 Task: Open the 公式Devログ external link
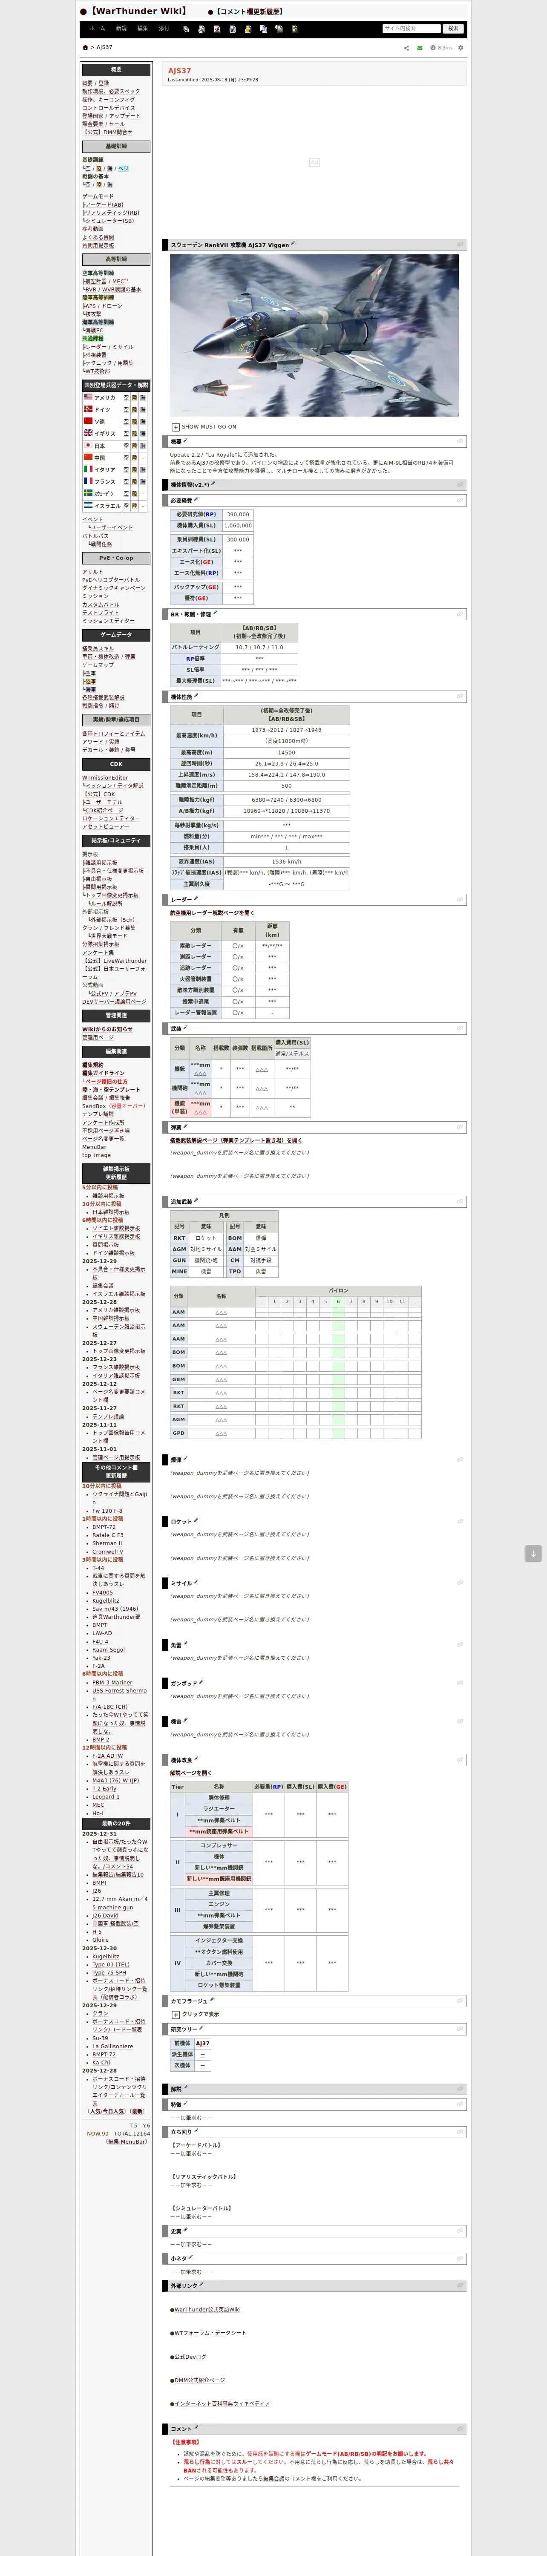[190, 2357]
